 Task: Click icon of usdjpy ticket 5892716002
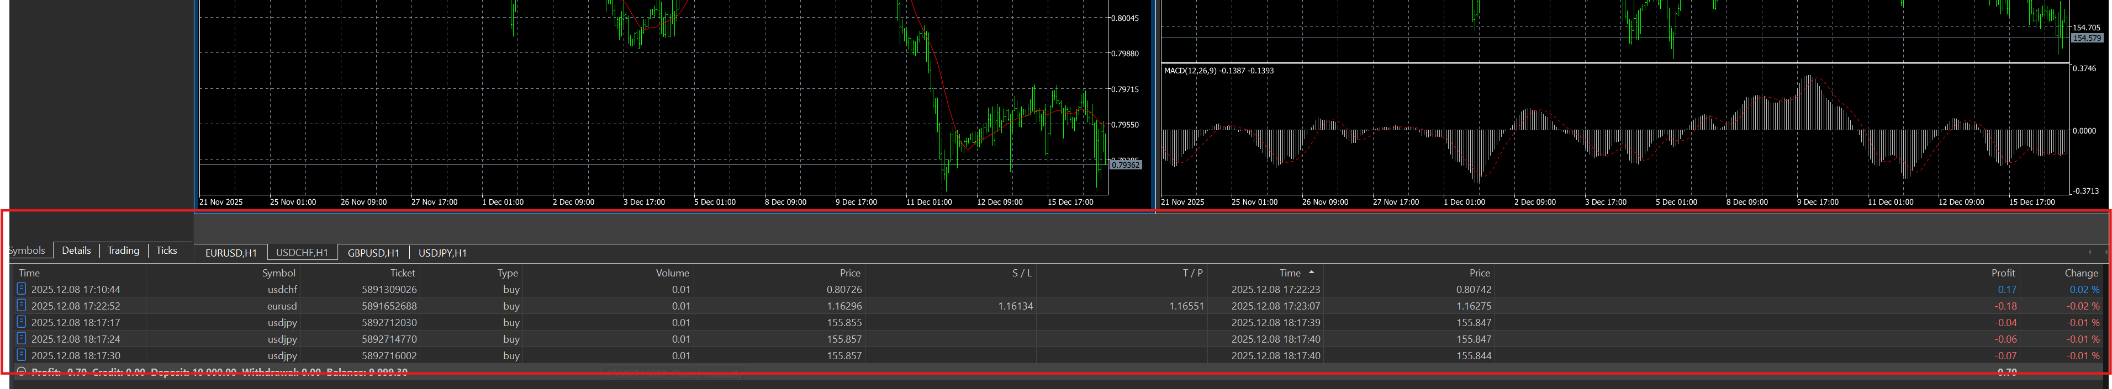pyautogui.click(x=22, y=355)
